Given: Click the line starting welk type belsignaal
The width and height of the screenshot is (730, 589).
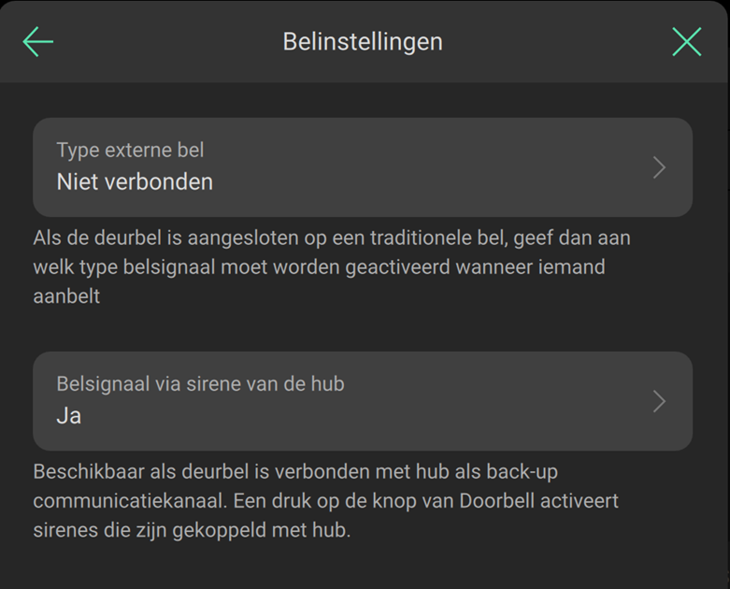Looking at the screenshot, I should coord(319,267).
